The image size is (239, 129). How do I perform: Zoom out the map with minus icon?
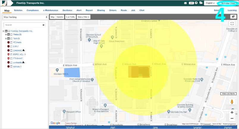point(232,118)
